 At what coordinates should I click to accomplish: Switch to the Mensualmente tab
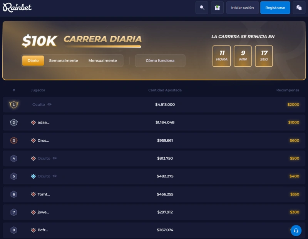coord(102,61)
